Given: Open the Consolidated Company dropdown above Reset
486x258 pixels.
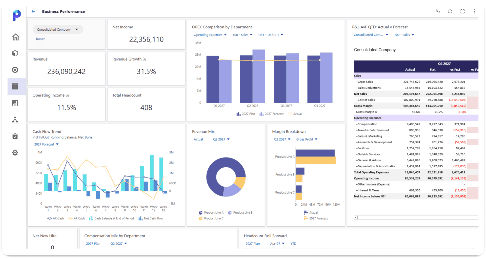Looking at the screenshot, I should [58, 29].
